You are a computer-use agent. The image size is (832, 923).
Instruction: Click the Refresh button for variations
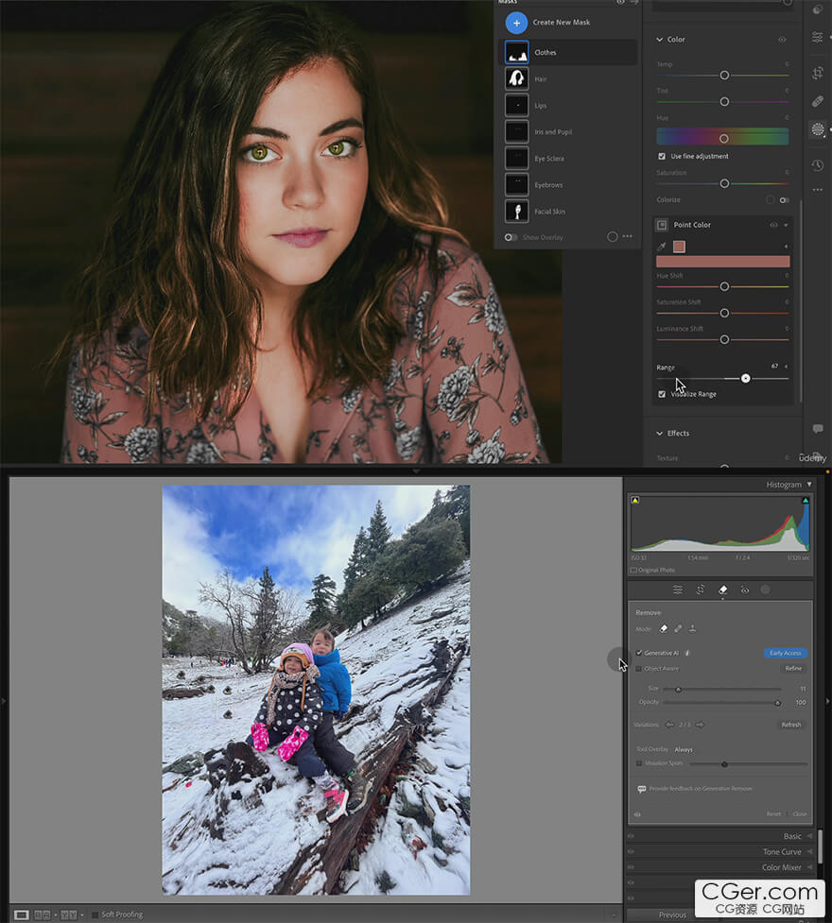790,725
